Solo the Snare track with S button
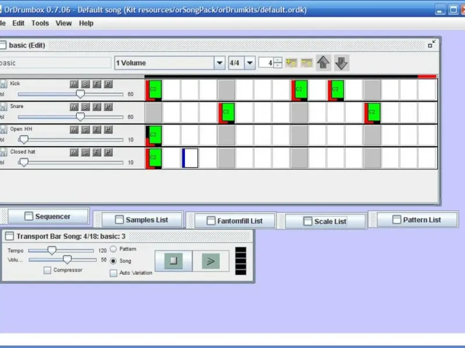This screenshot has height=348, width=465. pyautogui.click(x=85, y=107)
